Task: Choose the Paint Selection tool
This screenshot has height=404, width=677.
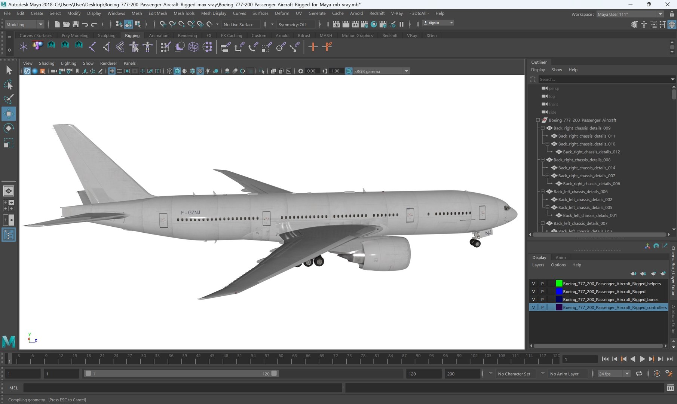Action: 9,99
